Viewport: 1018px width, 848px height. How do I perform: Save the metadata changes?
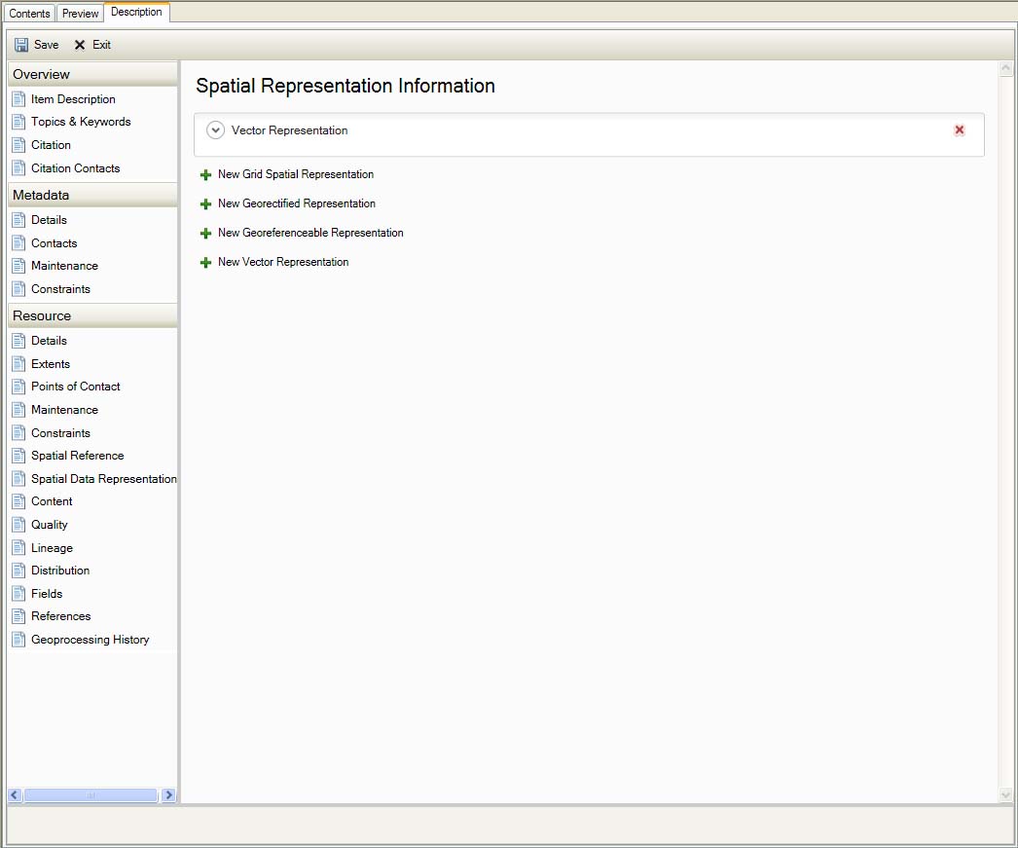(x=36, y=44)
